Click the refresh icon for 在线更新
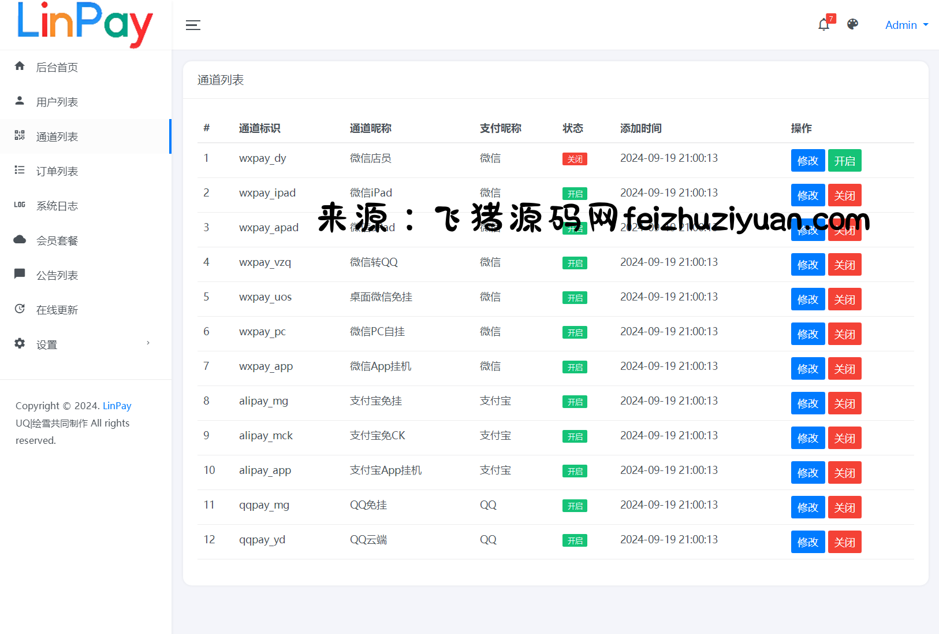939x634 pixels. 20,309
